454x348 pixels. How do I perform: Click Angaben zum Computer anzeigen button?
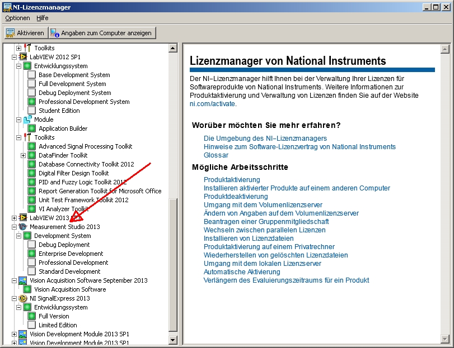(102, 33)
